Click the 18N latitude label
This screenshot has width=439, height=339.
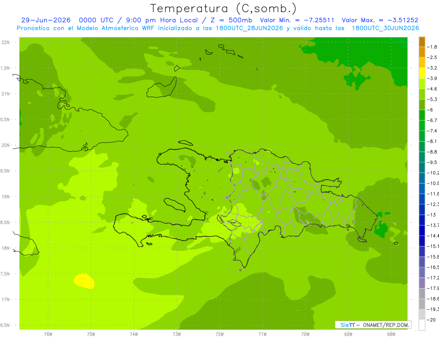[x=6, y=248]
